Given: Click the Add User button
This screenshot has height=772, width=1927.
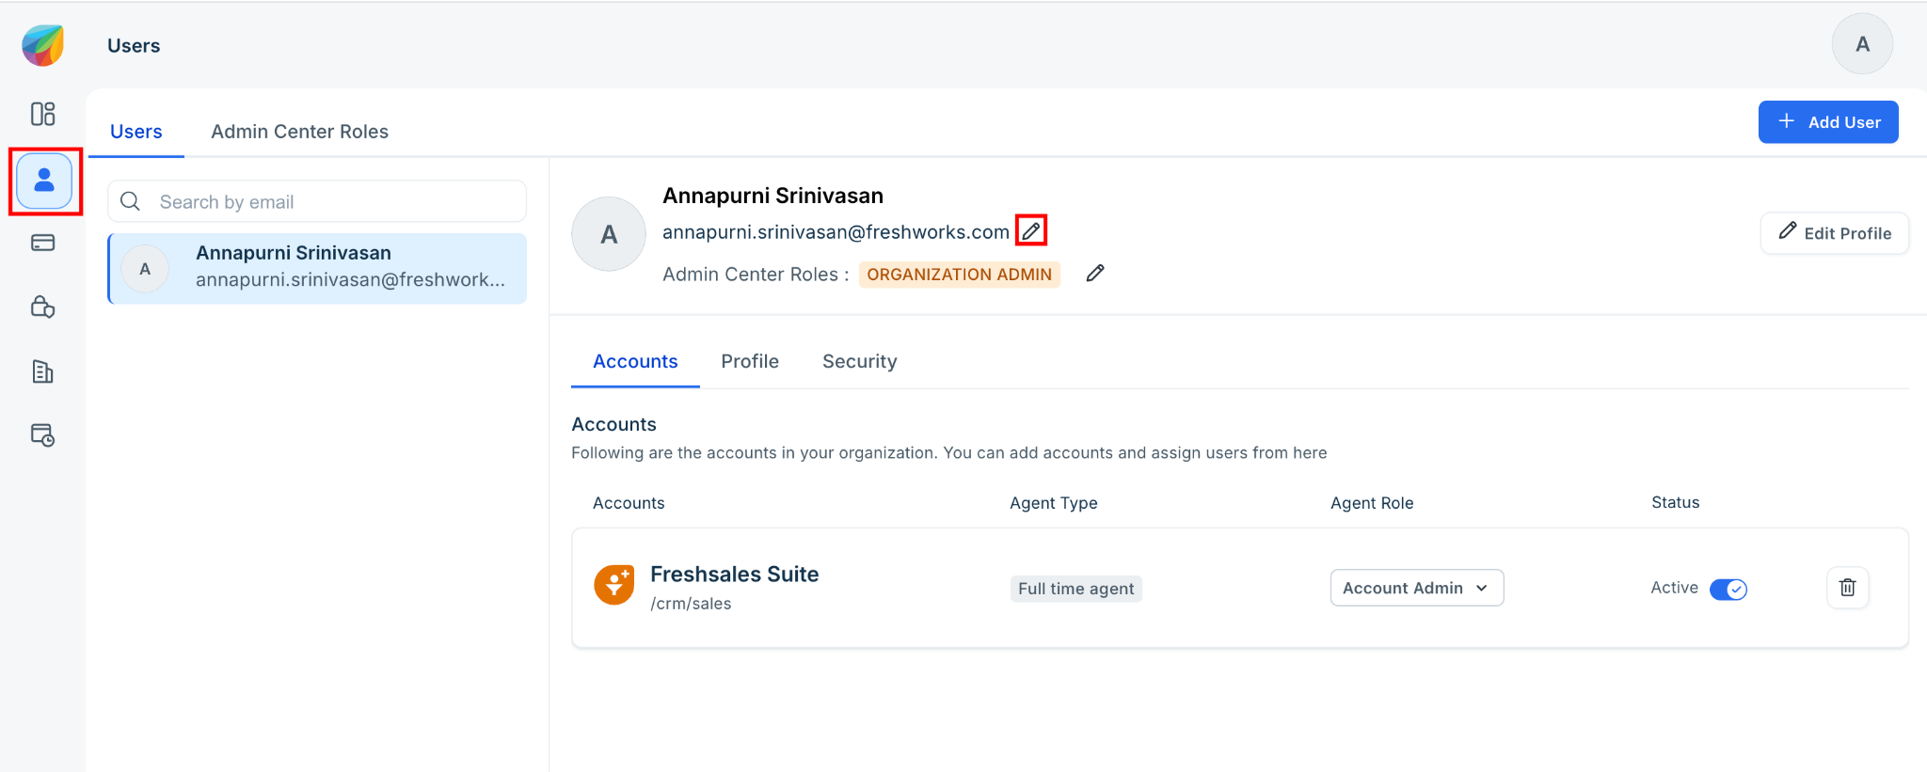Looking at the screenshot, I should pyautogui.click(x=1828, y=122).
